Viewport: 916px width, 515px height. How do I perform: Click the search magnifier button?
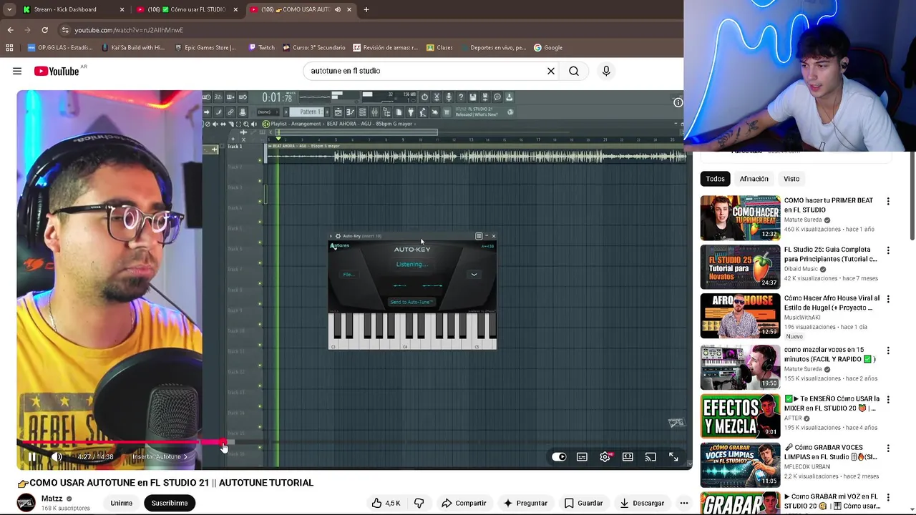[574, 71]
